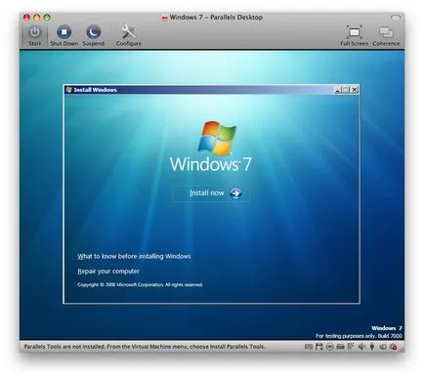The image size is (424, 379).
Task: Click the Windows 7 logo flag
Action: (217, 138)
